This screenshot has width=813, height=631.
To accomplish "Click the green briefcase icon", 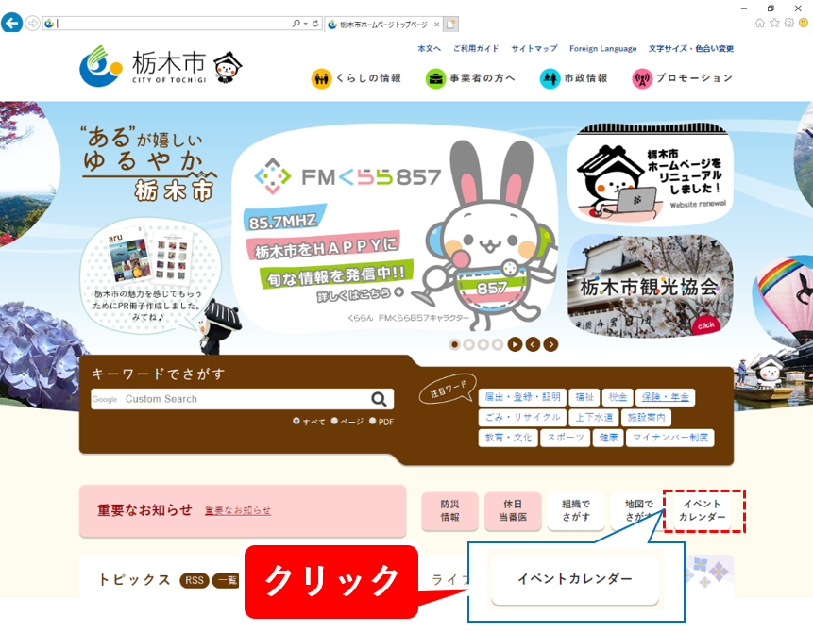I will tap(435, 78).
